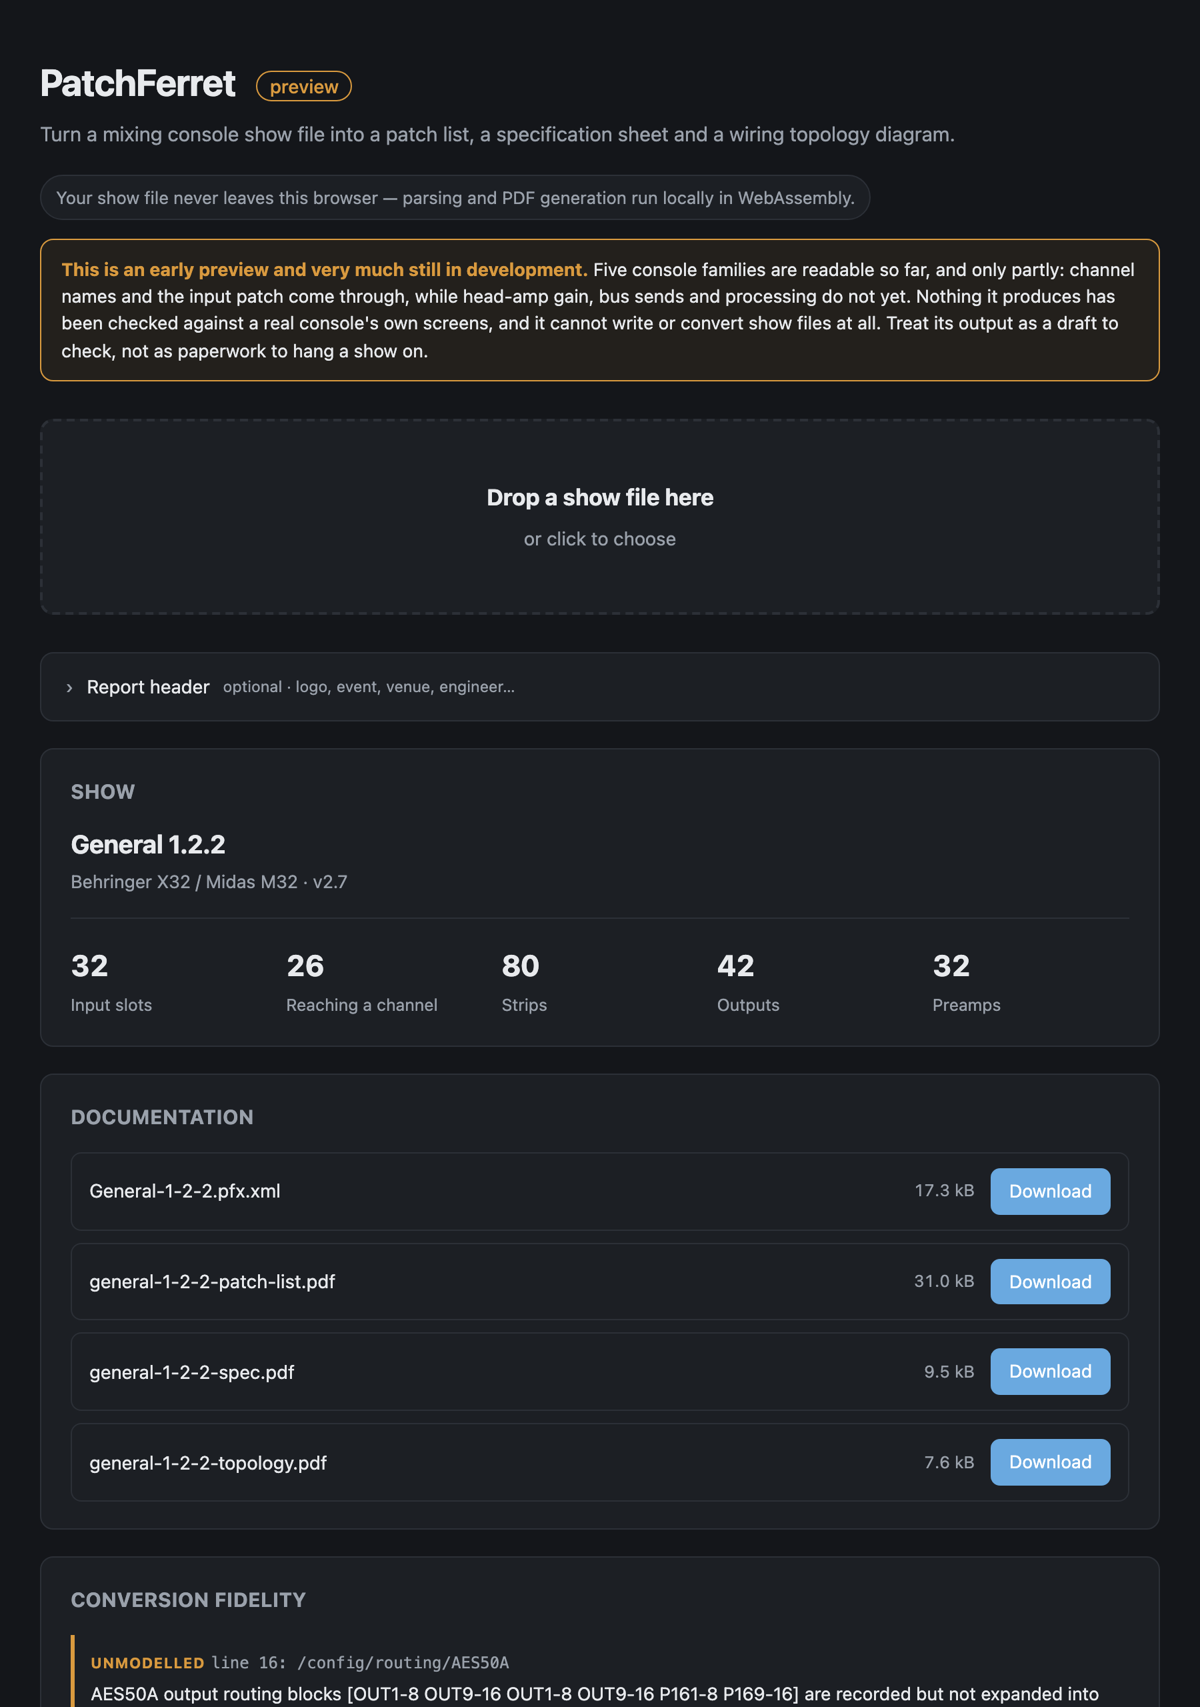Screen dimensions: 1200x1707
Task: Click the 'or click to choose' text
Action: coord(600,539)
